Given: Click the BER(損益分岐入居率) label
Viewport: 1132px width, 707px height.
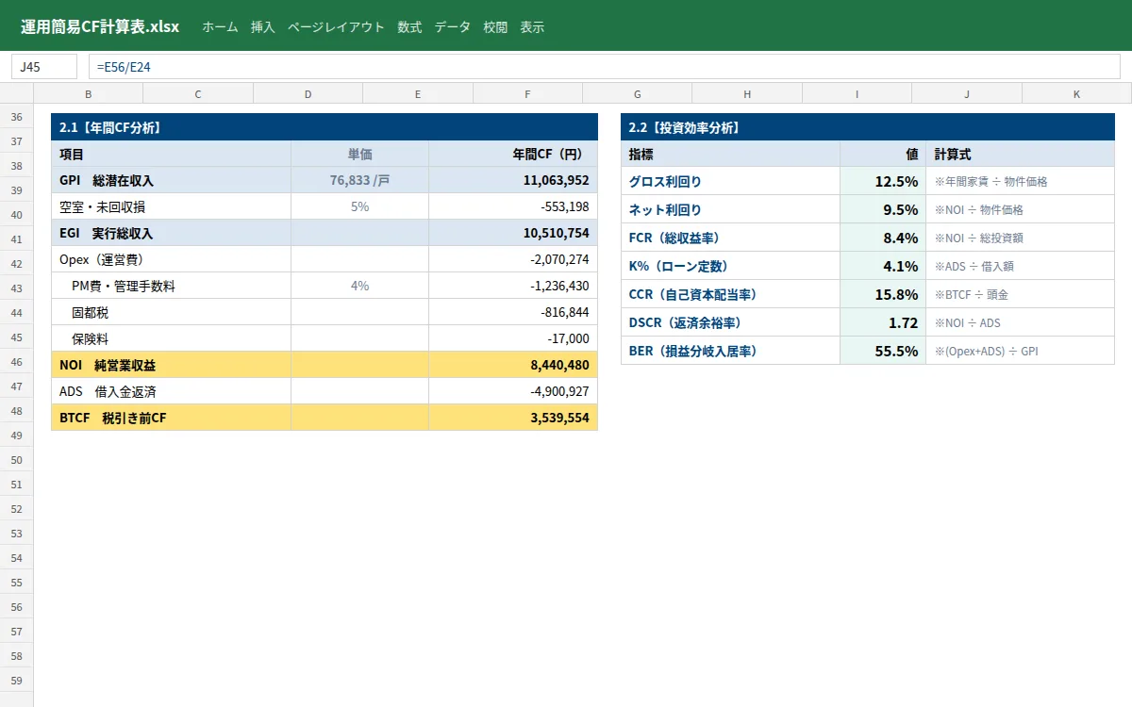Looking at the screenshot, I should (x=730, y=351).
